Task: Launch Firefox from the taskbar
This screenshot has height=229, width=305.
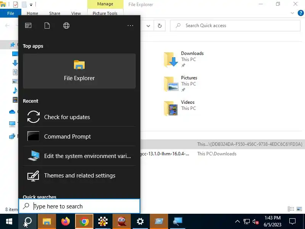Action: pyautogui.click(x=66, y=221)
